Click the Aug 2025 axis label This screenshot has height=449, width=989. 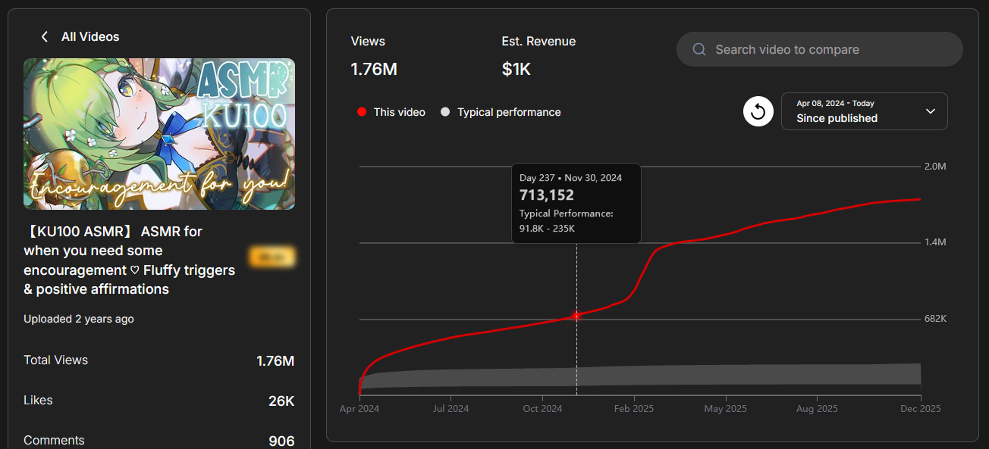click(x=817, y=408)
